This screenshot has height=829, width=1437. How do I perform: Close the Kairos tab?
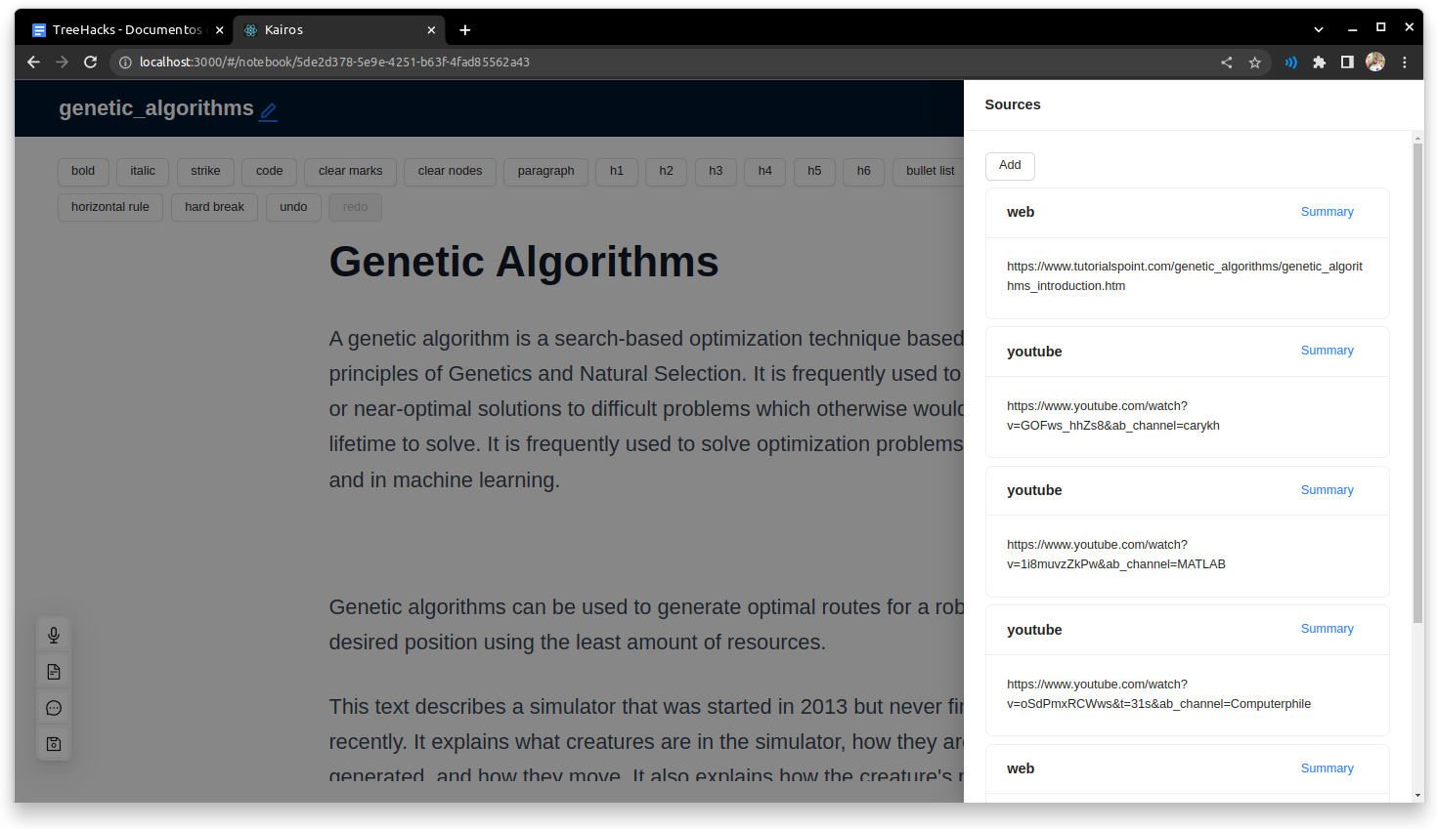(x=431, y=30)
